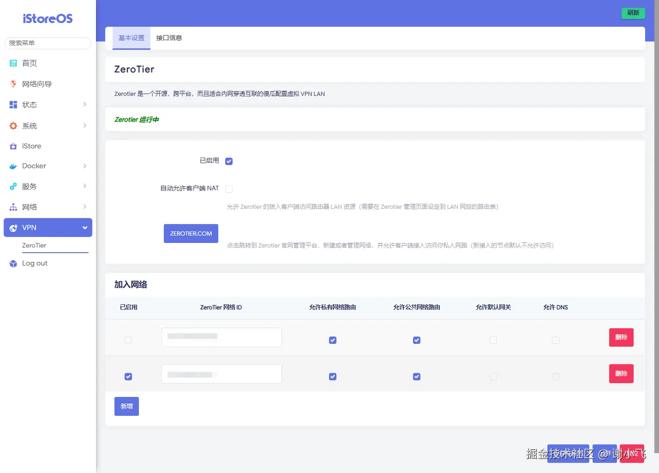The height and width of the screenshot is (473, 659).
Task: Expand the 系统 submenu arrow
Action: [85, 125]
